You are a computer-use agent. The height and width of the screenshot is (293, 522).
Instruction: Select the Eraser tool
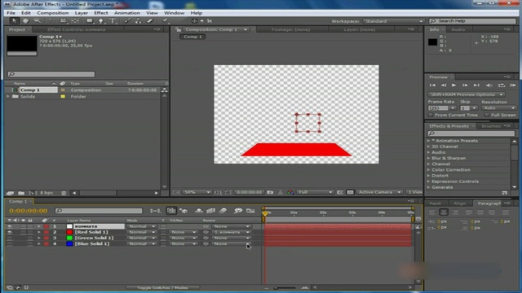pos(150,21)
